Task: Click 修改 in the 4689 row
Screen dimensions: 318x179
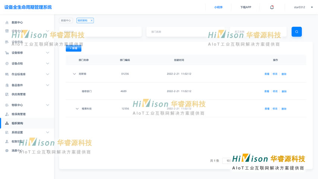Action: pyautogui.click(x=275, y=91)
